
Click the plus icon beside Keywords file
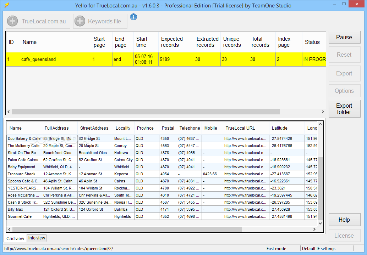point(80,21)
